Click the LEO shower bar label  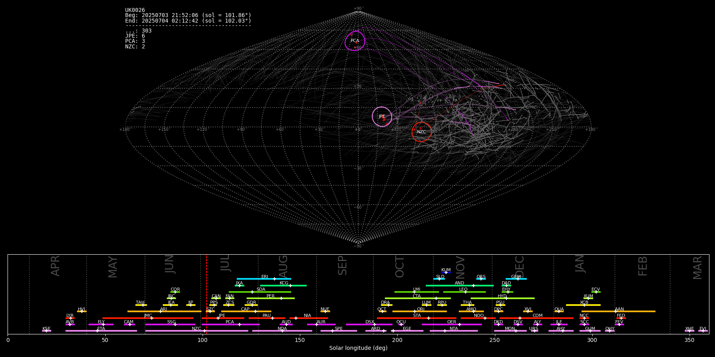coord(463,290)
